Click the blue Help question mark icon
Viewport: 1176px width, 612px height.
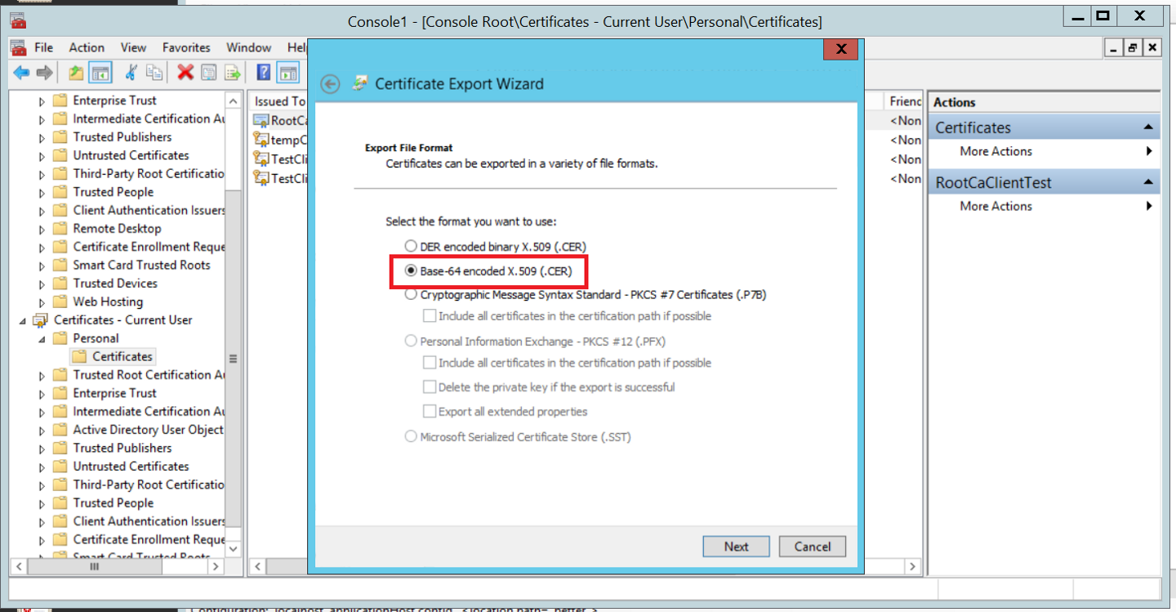(263, 73)
